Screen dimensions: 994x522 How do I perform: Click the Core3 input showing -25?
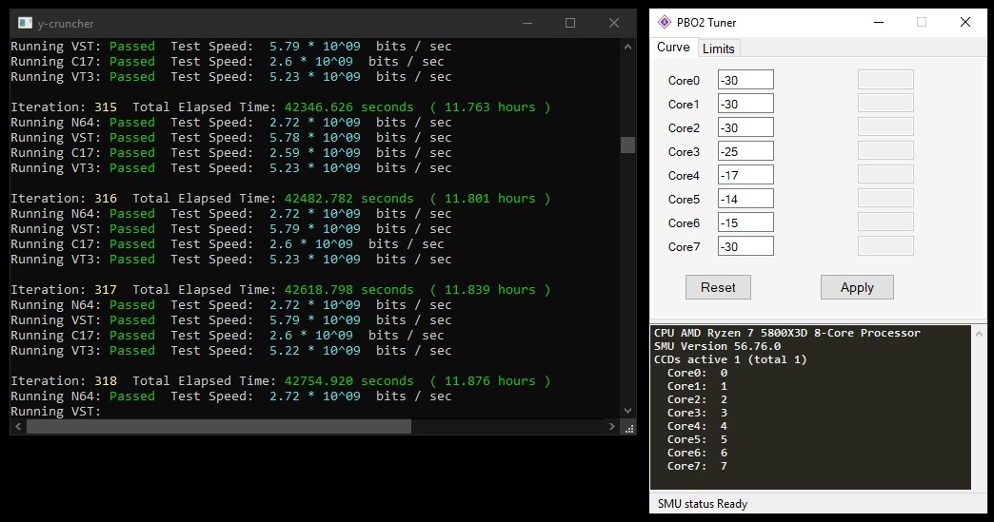pos(745,151)
